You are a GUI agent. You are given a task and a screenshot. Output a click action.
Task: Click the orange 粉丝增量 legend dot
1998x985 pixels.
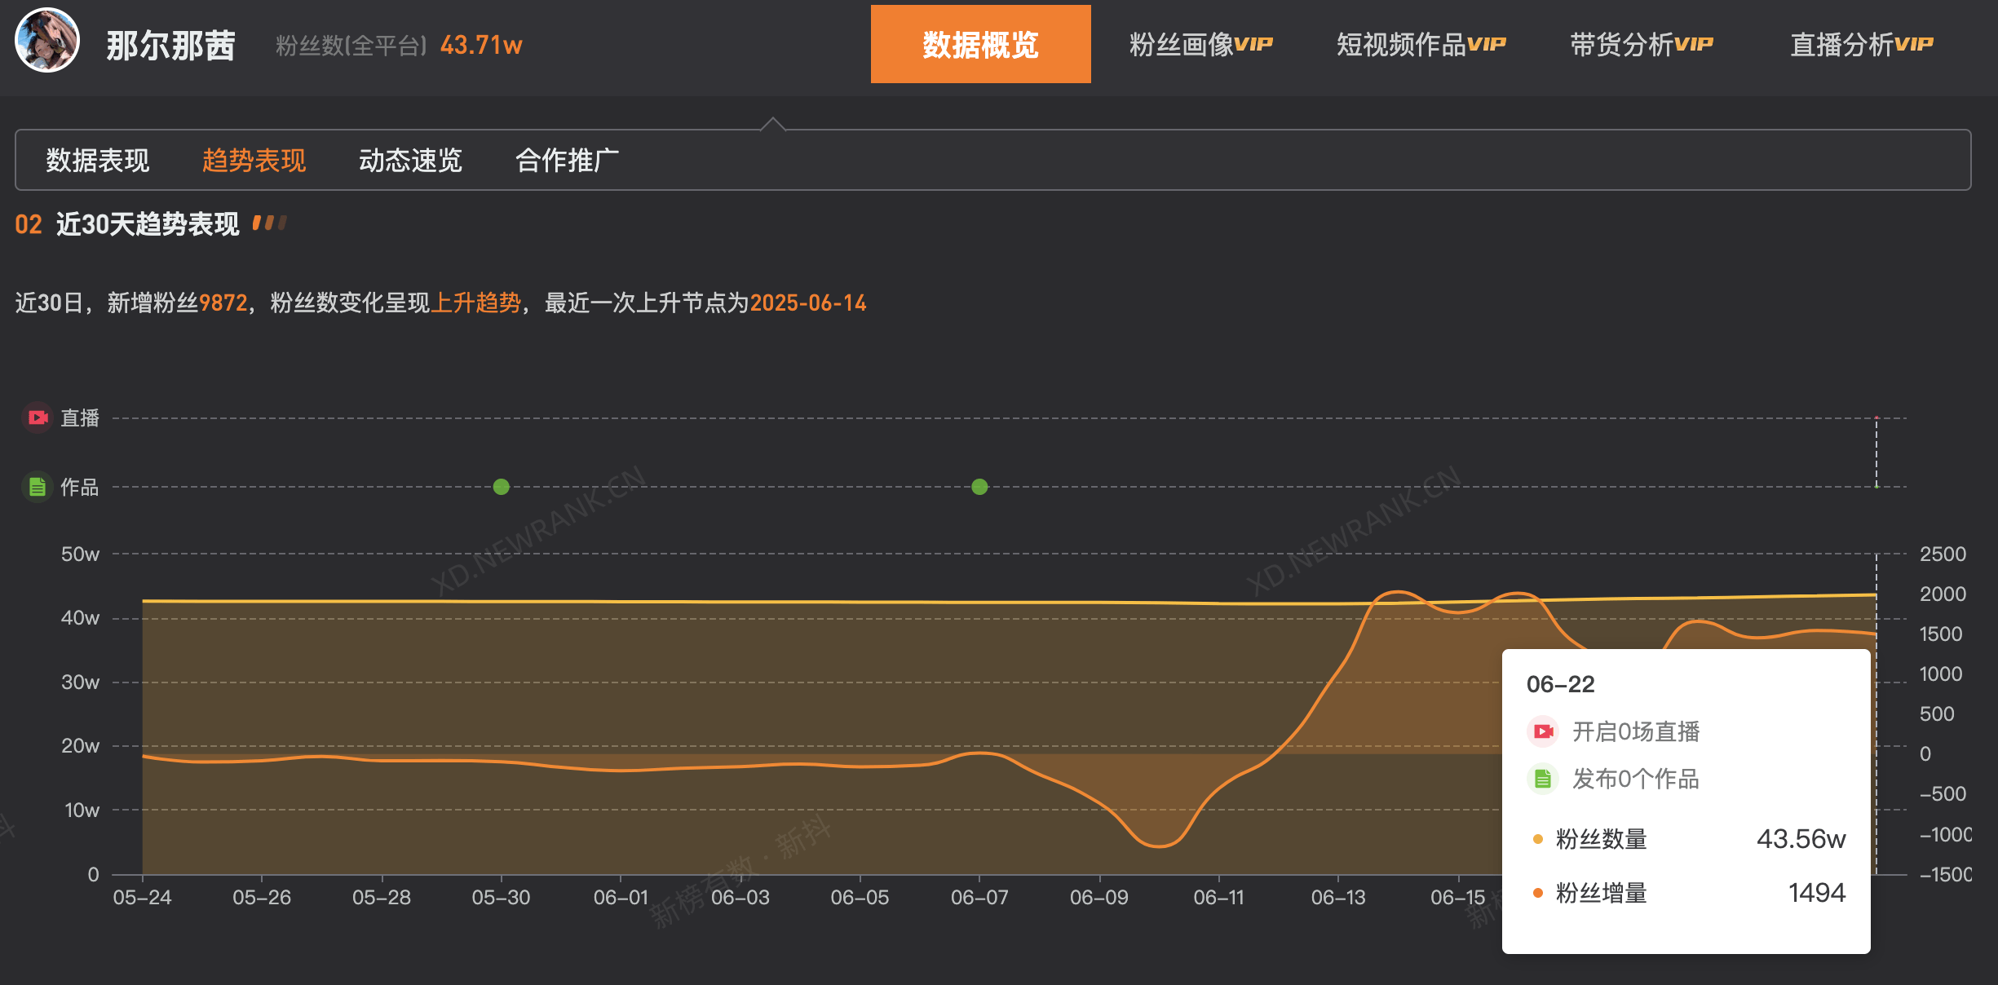point(1537,893)
